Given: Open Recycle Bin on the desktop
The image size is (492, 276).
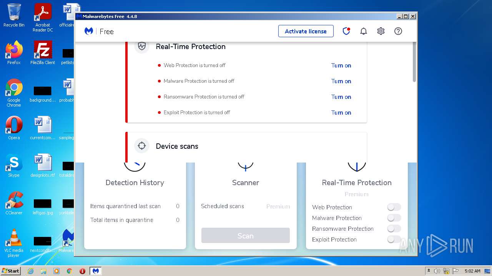Looking at the screenshot, I should (x=14, y=15).
